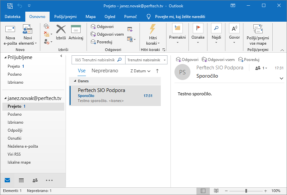Click the undo arrow in title bar
Screen dimensions: 287x195
[20, 6]
